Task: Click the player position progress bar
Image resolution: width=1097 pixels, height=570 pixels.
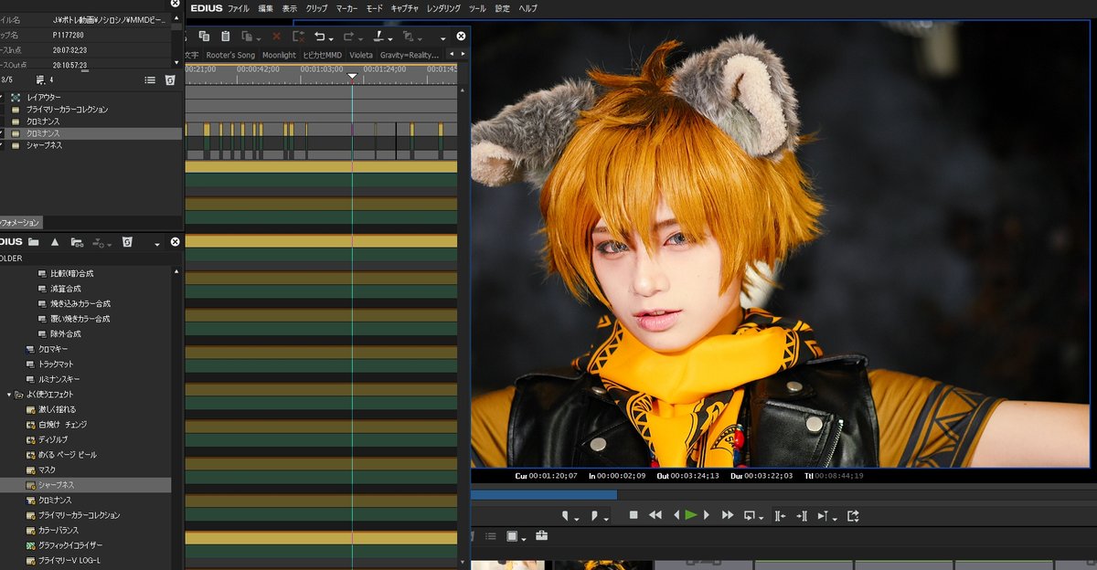Action: click(x=783, y=495)
